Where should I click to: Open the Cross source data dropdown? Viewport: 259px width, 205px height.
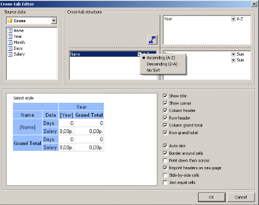point(53,21)
